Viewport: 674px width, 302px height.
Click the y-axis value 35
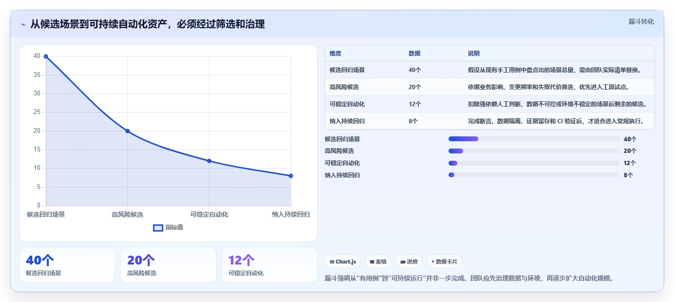click(37, 75)
